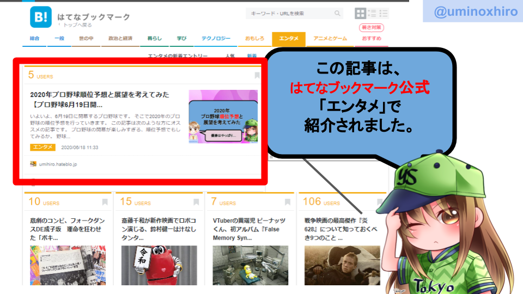Open the 学び category tab
The height and width of the screenshot is (294, 523).
coord(182,39)
